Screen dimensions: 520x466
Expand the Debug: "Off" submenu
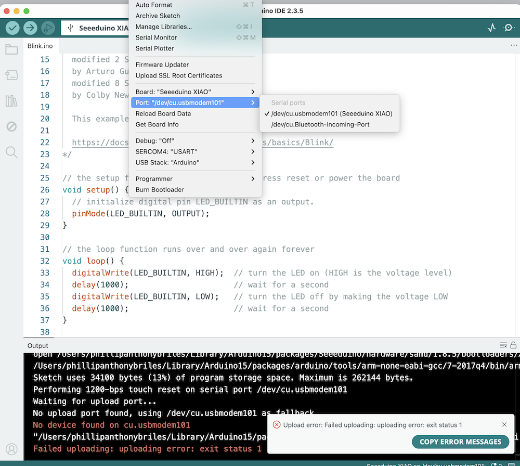point(195,140)
